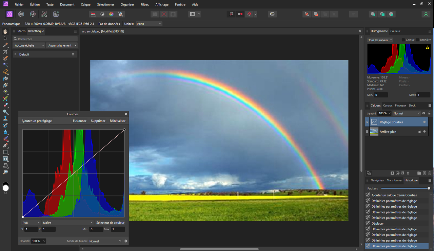Switch to the Tone Mapping persona

44,14
